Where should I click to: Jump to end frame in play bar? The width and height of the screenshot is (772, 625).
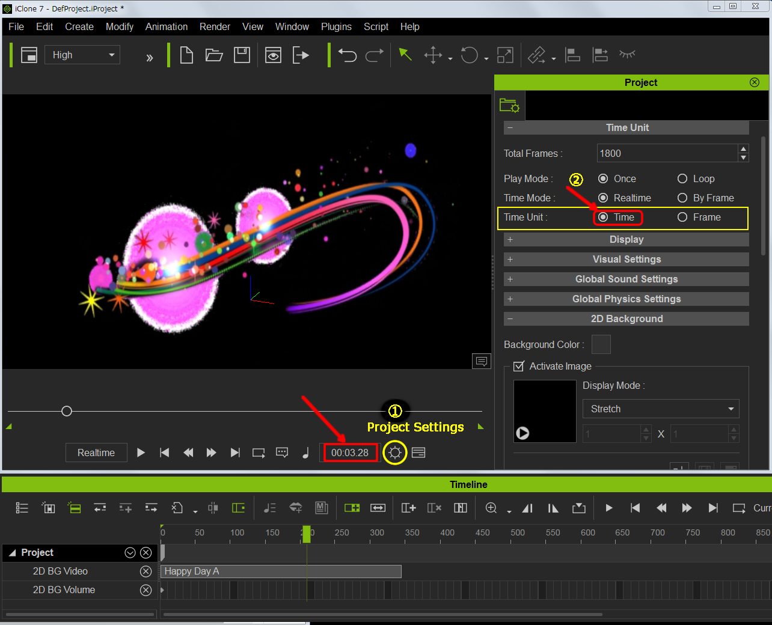tap(235, 453)
